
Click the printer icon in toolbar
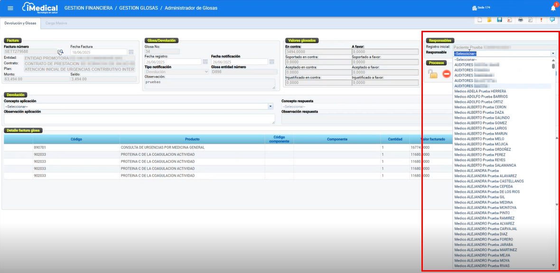click(x=521, y=20)
